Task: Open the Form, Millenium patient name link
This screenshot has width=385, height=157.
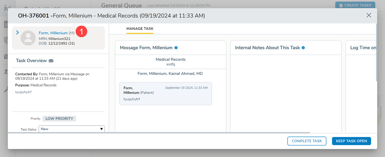Action: [x=53, y=33]
